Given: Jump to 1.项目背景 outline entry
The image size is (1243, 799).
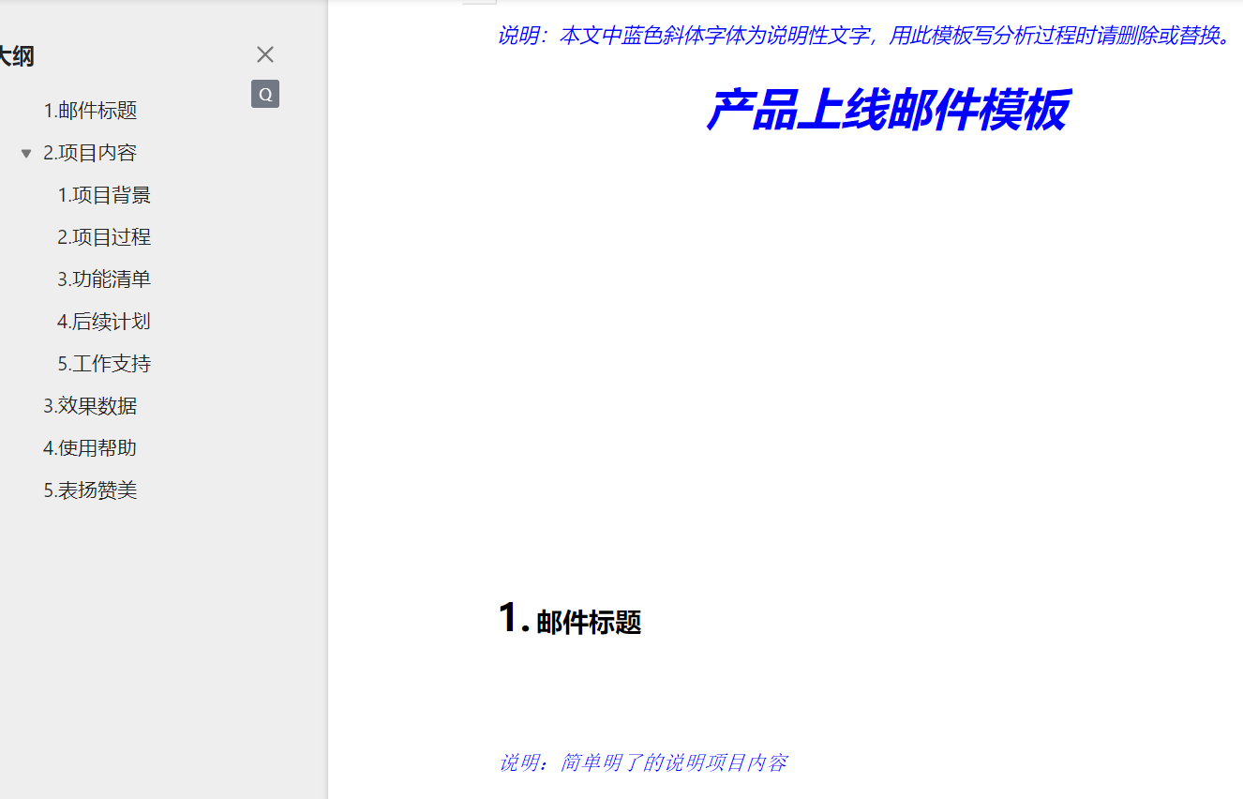Looking at the screenshot, I should coord(104,195).
